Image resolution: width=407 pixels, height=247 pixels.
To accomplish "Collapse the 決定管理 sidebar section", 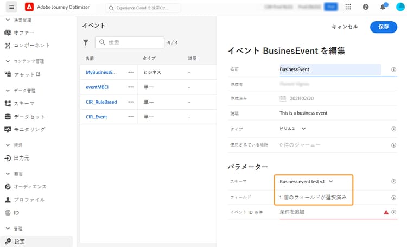I will click(8, 20).
